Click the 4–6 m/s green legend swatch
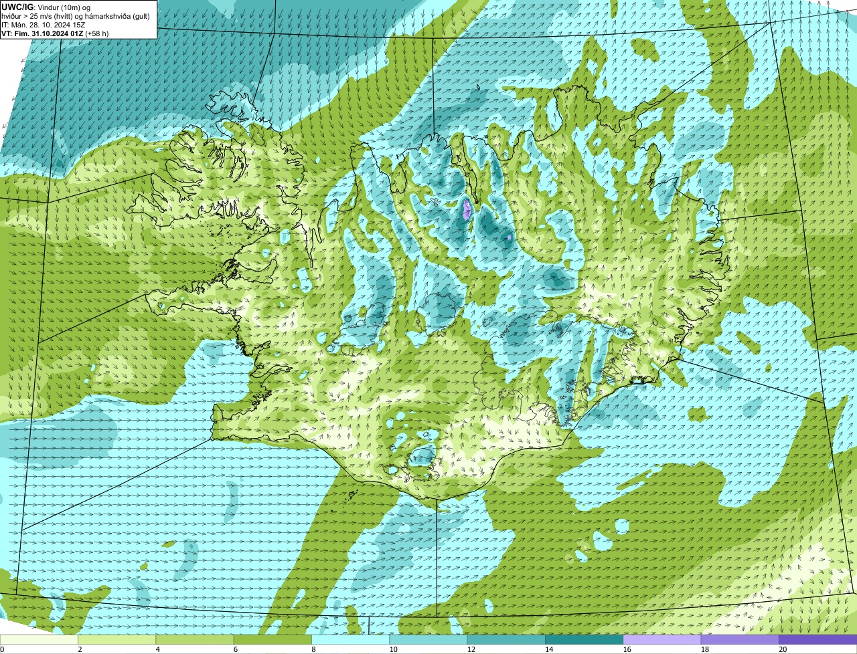Viewport: 857px width, 654px height. point(194,639)
